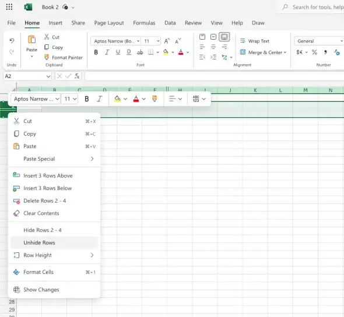
Task: Toggle Double Underline in ribbon
Action: point(129,52)
